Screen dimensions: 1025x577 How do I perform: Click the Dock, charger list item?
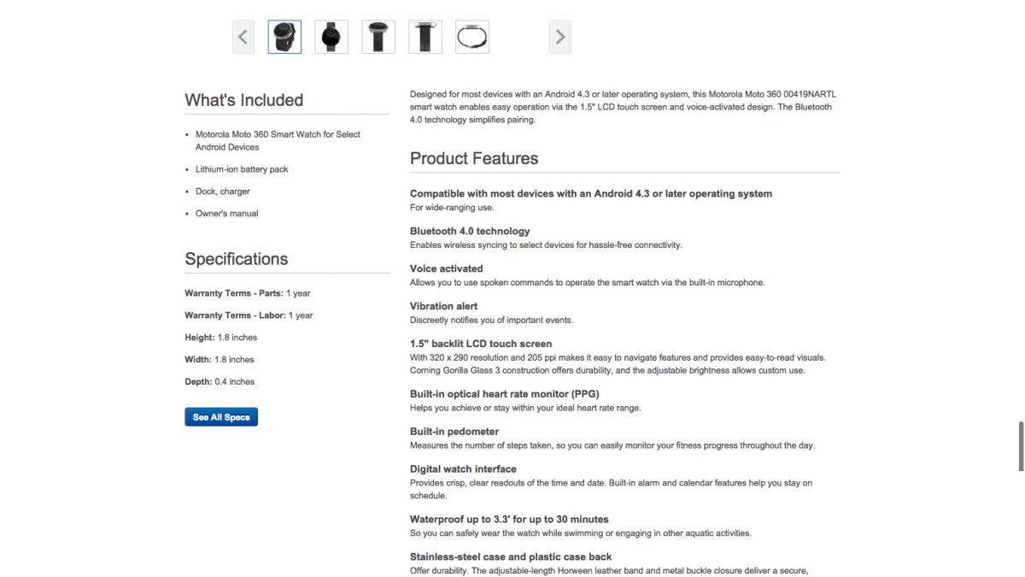pyautogui.click(x=223, y=191)
